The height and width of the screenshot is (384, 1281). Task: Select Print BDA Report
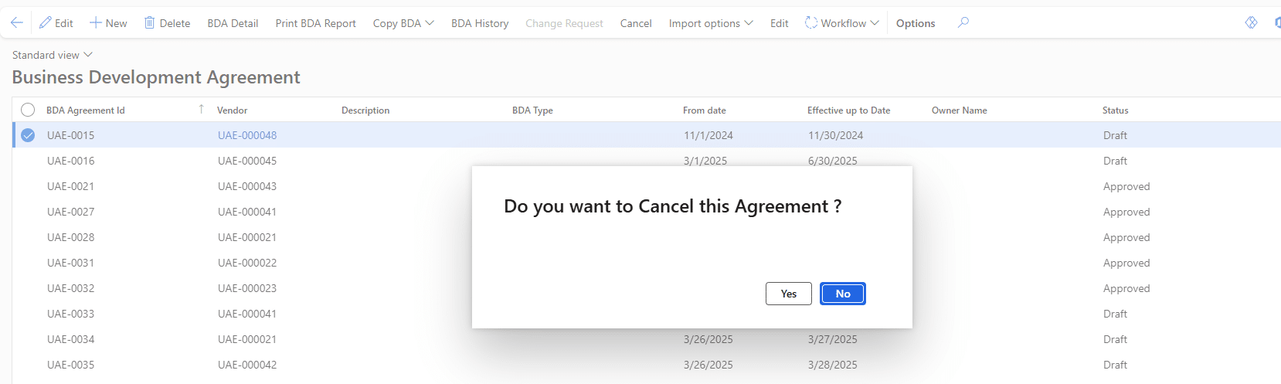[315, 23]
